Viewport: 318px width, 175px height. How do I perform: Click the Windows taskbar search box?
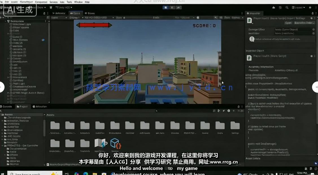pyautogui.click(x=34, y=174)
